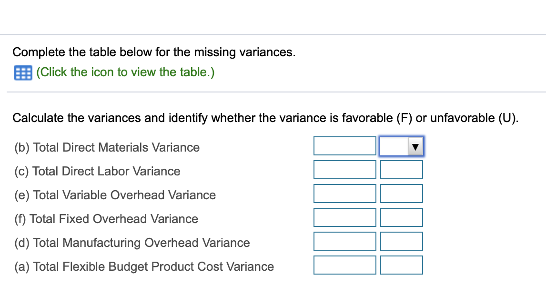Click the amount box for Total Direct Labor Variance
The width and height of the screenshot is (546, 286).
click(x=345, y=169)
